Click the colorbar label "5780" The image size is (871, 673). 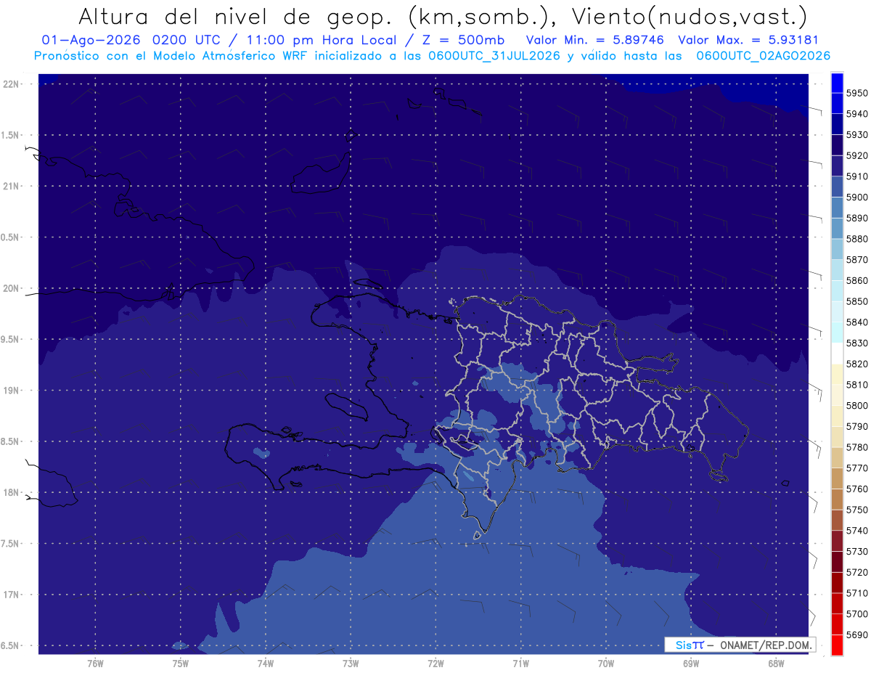point(856,447)
